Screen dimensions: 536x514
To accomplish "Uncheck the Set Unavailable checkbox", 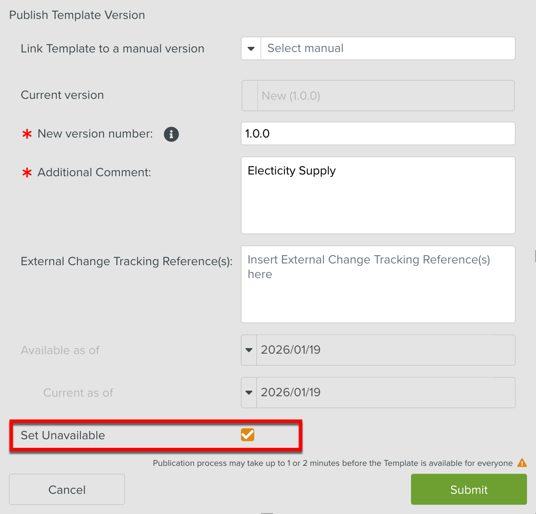I will click(247, 435).
